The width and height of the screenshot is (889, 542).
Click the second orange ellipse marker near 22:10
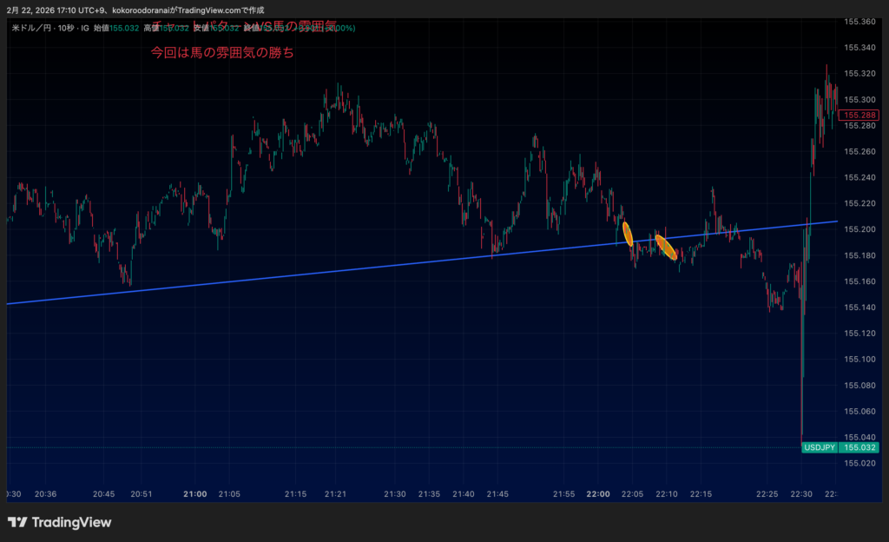(x=666, y=247)
